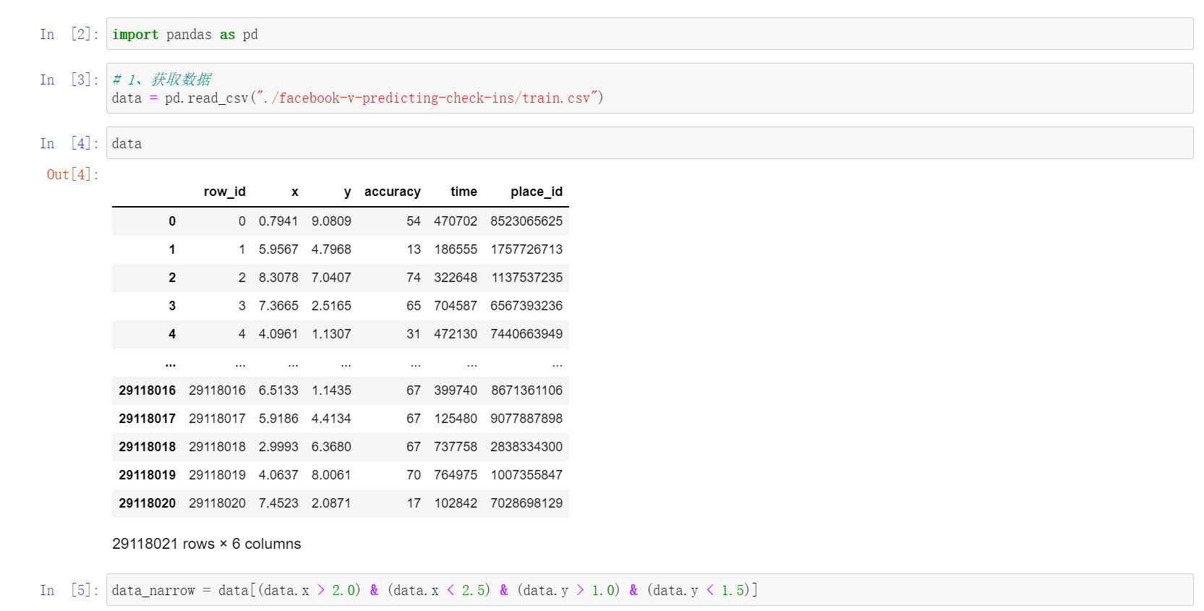Click accuracy value 70

click(414, 475)
